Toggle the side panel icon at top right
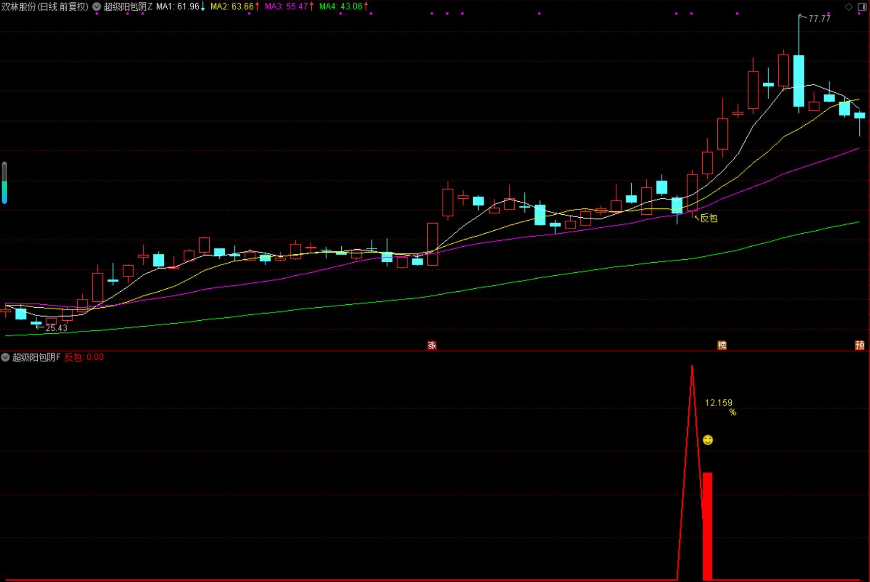Screen dimensions: 870x582 862,7
